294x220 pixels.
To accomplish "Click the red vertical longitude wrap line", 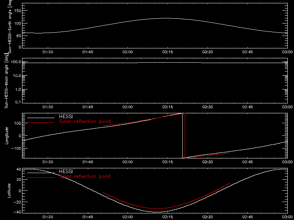I will [x=185, y=136].
